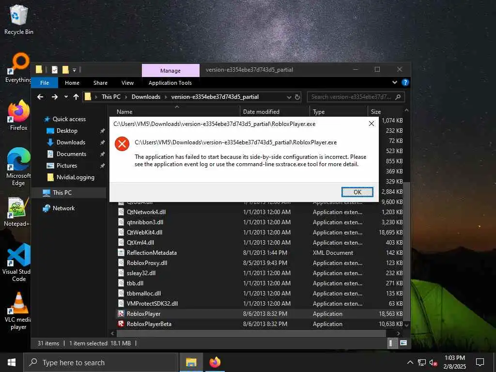Click the search box in Explorer
The image size is (496, 372).
click(x=356, y=97)
